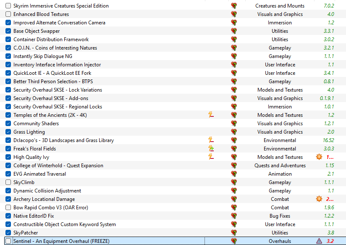346x245 pixels.
Task: Disable Improved Alternate Conversation Camera mod
Action: coord(8,23)
